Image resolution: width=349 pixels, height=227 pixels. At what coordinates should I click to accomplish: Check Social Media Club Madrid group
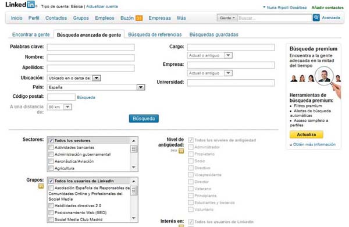pos(51,219)
